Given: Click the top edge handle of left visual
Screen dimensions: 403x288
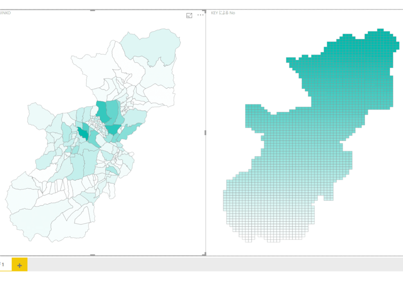Looking at the screenshot, I should click(x=93, y=10).
